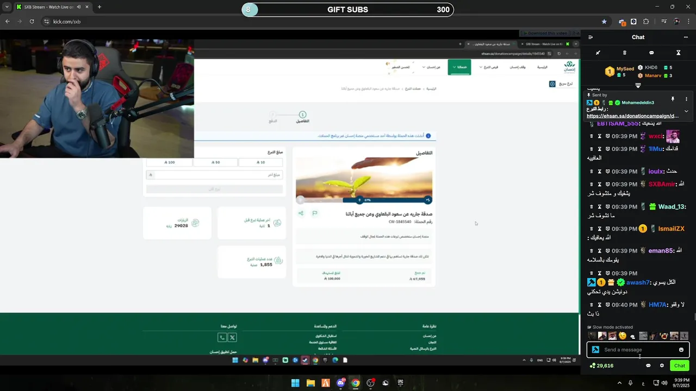This screenshot has width=696, height=391.
Task: Delete eman85's chat message
Action: [x=592, y=251]
